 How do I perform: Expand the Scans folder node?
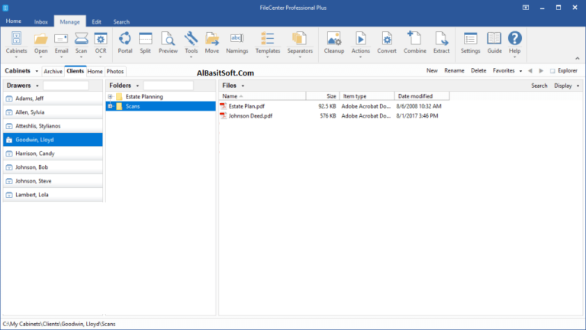[110, 106]
